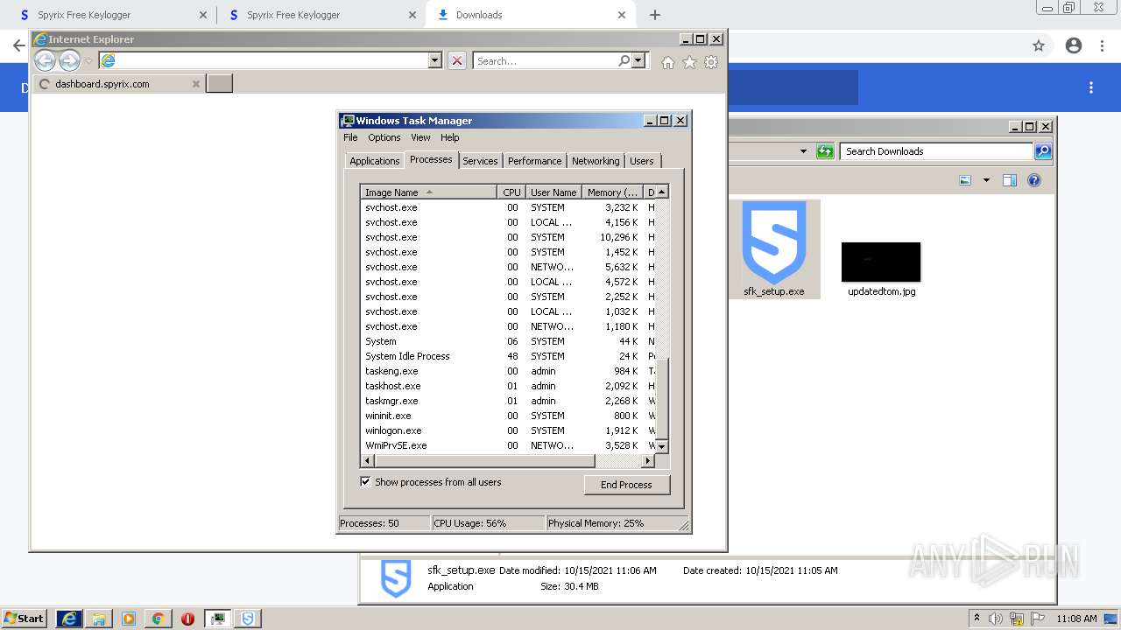Switch to the Networking tab
Screen dimensions: 1121x630
(x=596, y=161)
